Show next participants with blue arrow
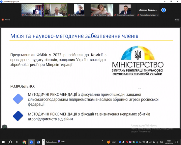This screenshot has width=181, height=145. (x=163, y=10)
